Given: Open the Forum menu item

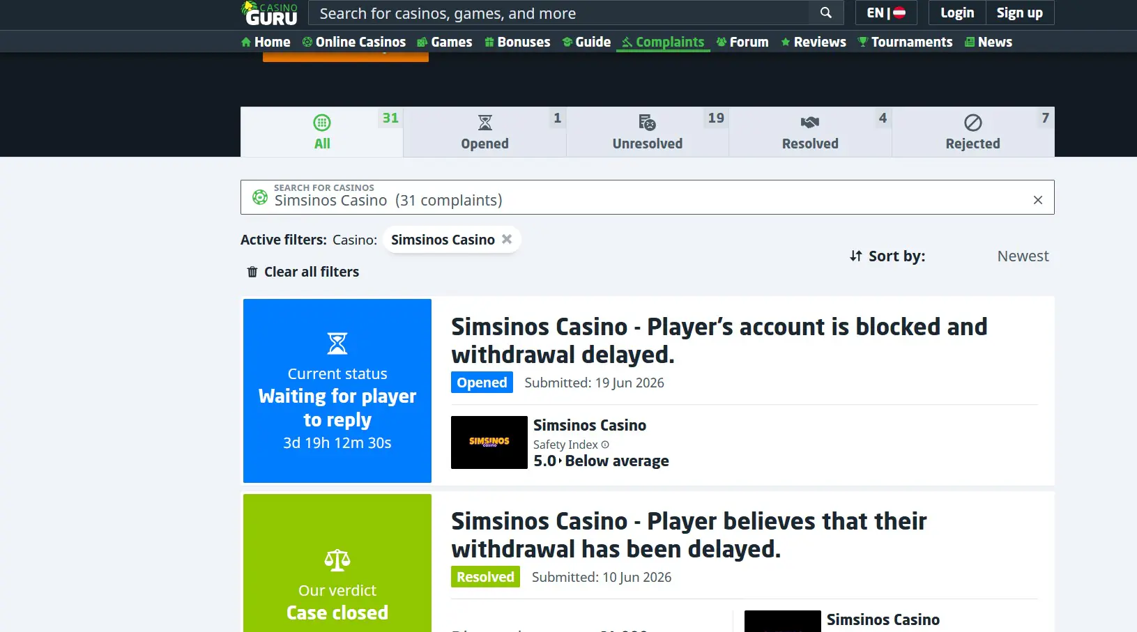Looking at the screenshot, I should pos(742,42).
